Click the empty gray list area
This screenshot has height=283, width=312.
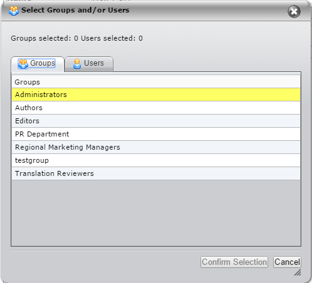[x=156, y=213]
